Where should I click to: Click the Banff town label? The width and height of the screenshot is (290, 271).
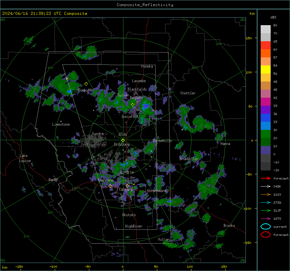pos(53,179)
